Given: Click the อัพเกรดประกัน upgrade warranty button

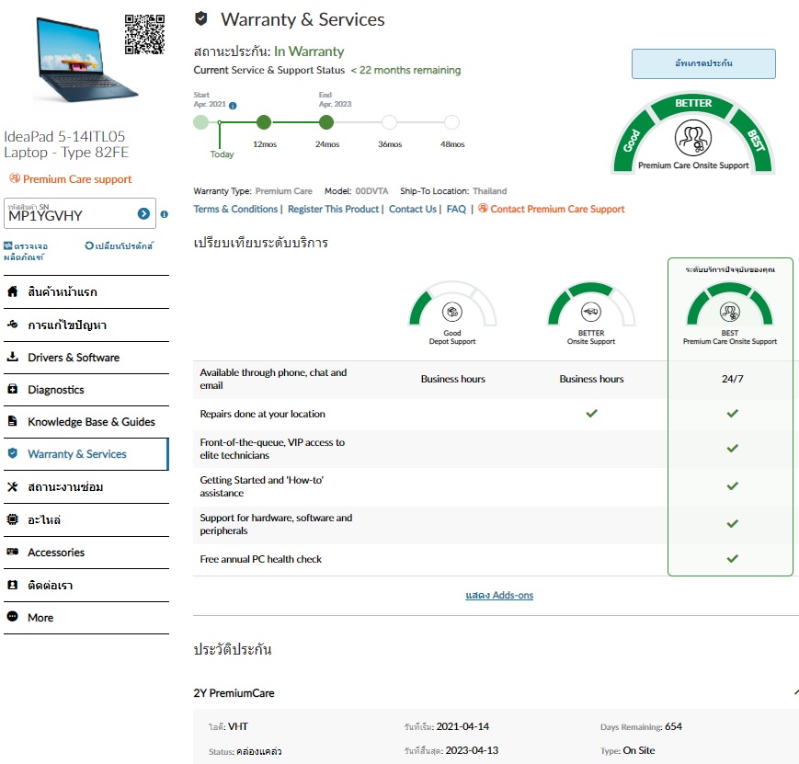Looking at the screenshot, I should point(703,63).
